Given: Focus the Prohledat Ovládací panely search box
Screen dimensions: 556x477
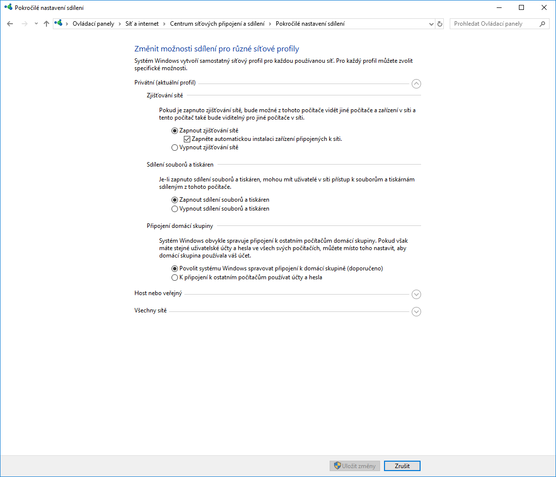Looking at the screenshot, I should 499,24.
